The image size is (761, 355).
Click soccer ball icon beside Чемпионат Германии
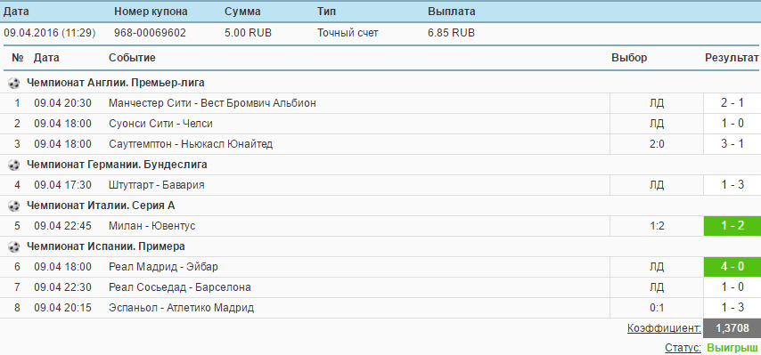point(13,165)
